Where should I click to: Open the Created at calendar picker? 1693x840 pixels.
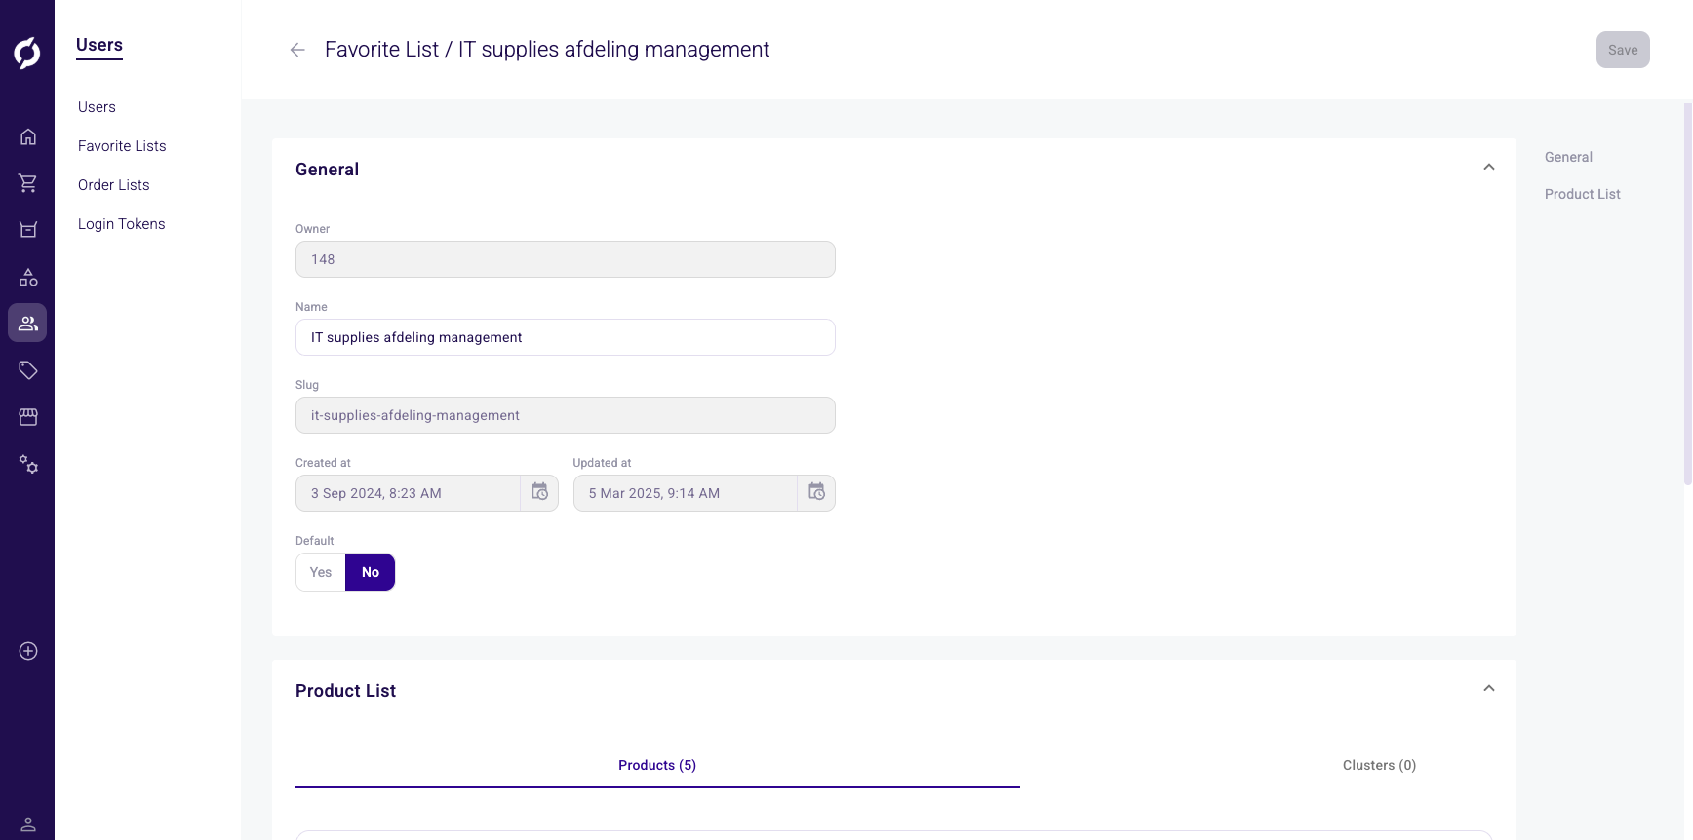coord(539,492)
